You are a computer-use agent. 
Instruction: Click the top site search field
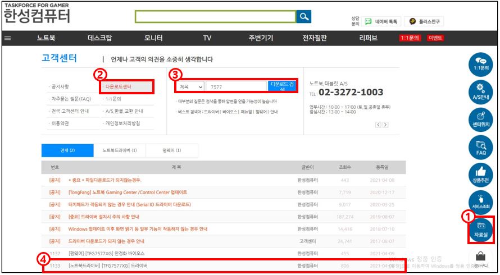coord(216,17)
